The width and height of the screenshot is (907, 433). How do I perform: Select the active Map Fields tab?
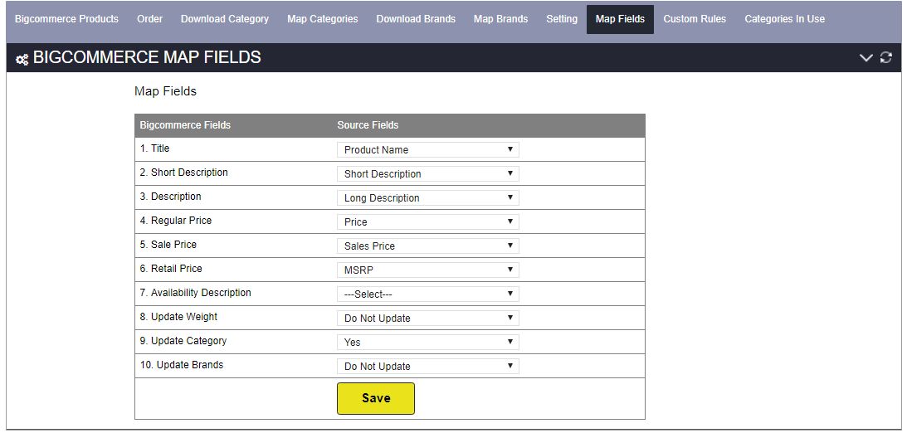[620, 19]
